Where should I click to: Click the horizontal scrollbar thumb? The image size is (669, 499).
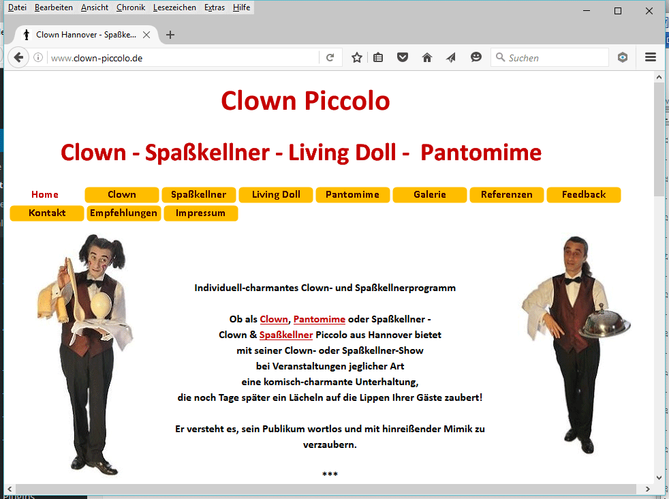(x=326, y=489)
